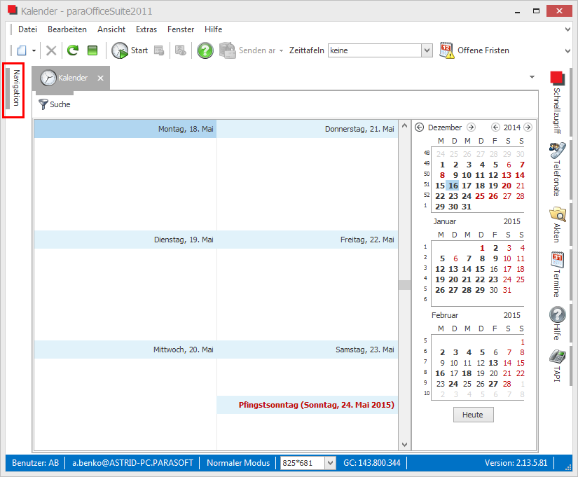Screen dimensions: 578x477
Task: Open the Hilfe sidebar question icon
Action: pyautogui.click(x=558, y=314)
